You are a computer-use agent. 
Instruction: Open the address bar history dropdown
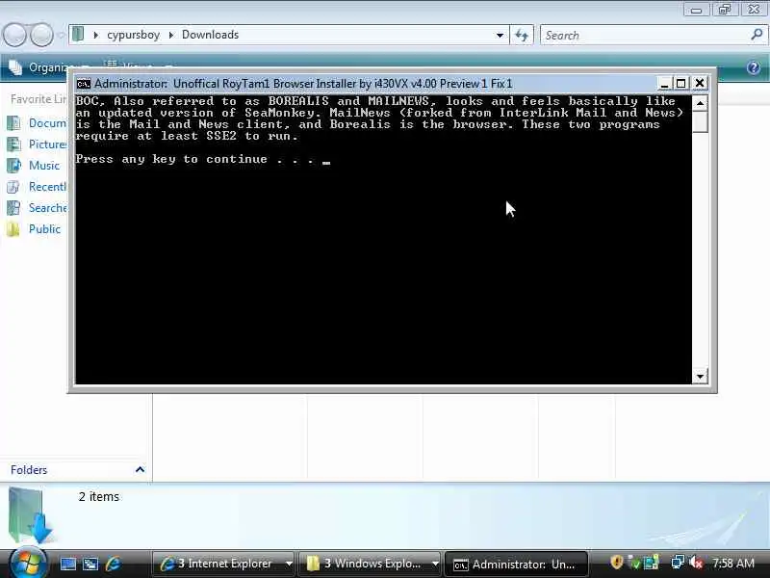tap(500, 35)
